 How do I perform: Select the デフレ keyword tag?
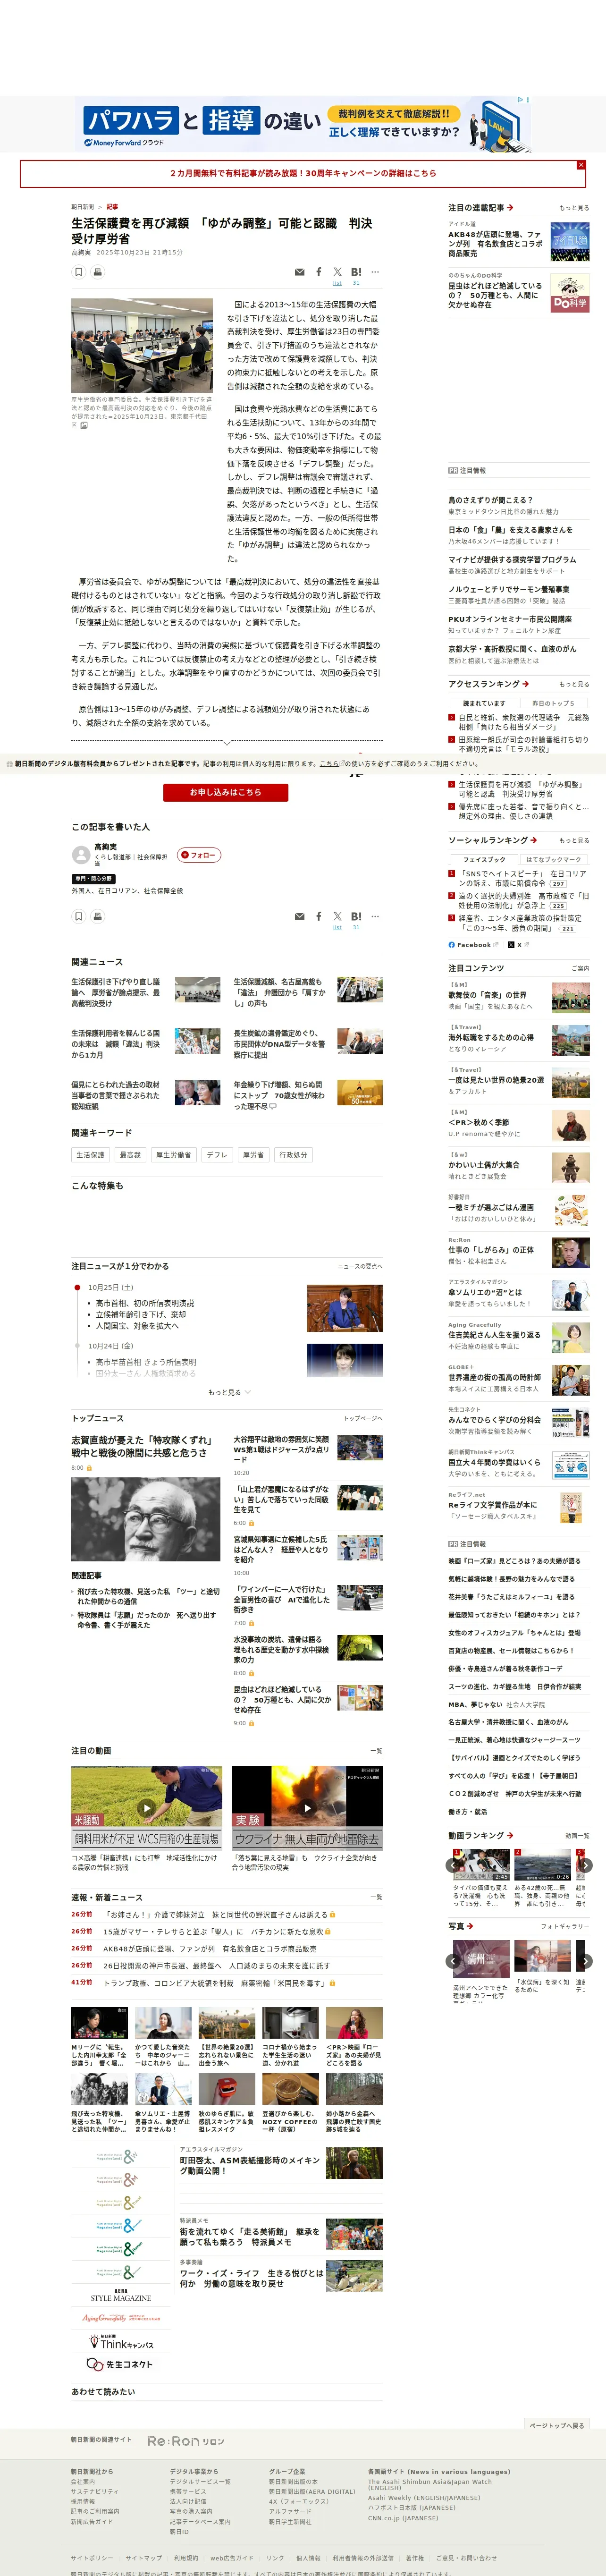coord(217,1155)
